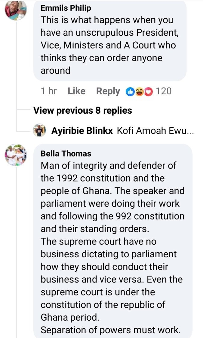Click "The supreme court have no" line
Screen dimensions: 203x338
coord(98,241)
